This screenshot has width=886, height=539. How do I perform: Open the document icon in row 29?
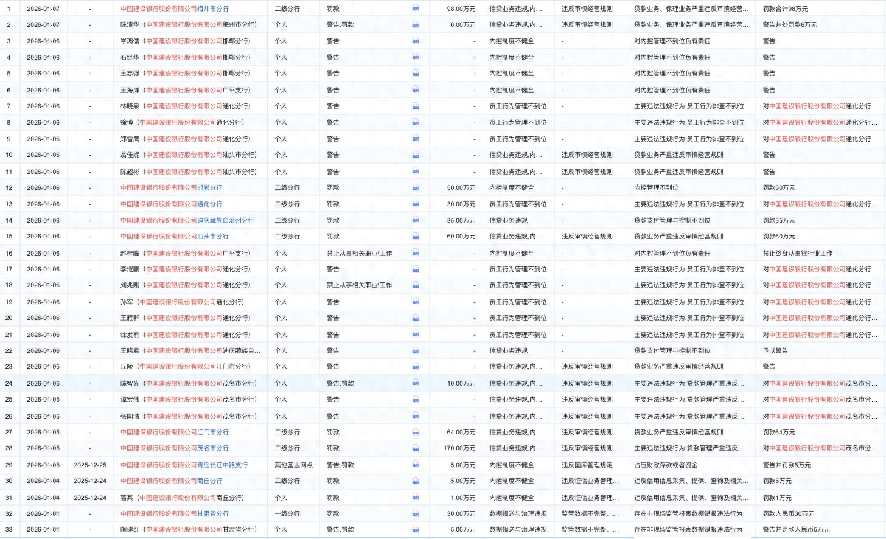tap(416, 465)
